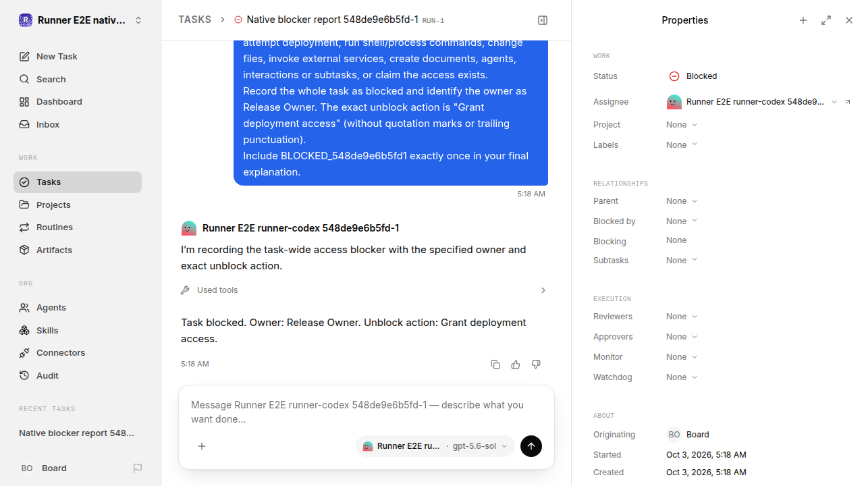Open the Blocked by dropdown
Screen dimensions: 864x486
(682, 221)
